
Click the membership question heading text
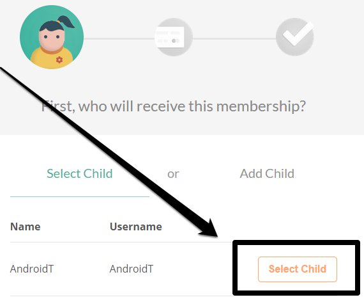point(174,106)
